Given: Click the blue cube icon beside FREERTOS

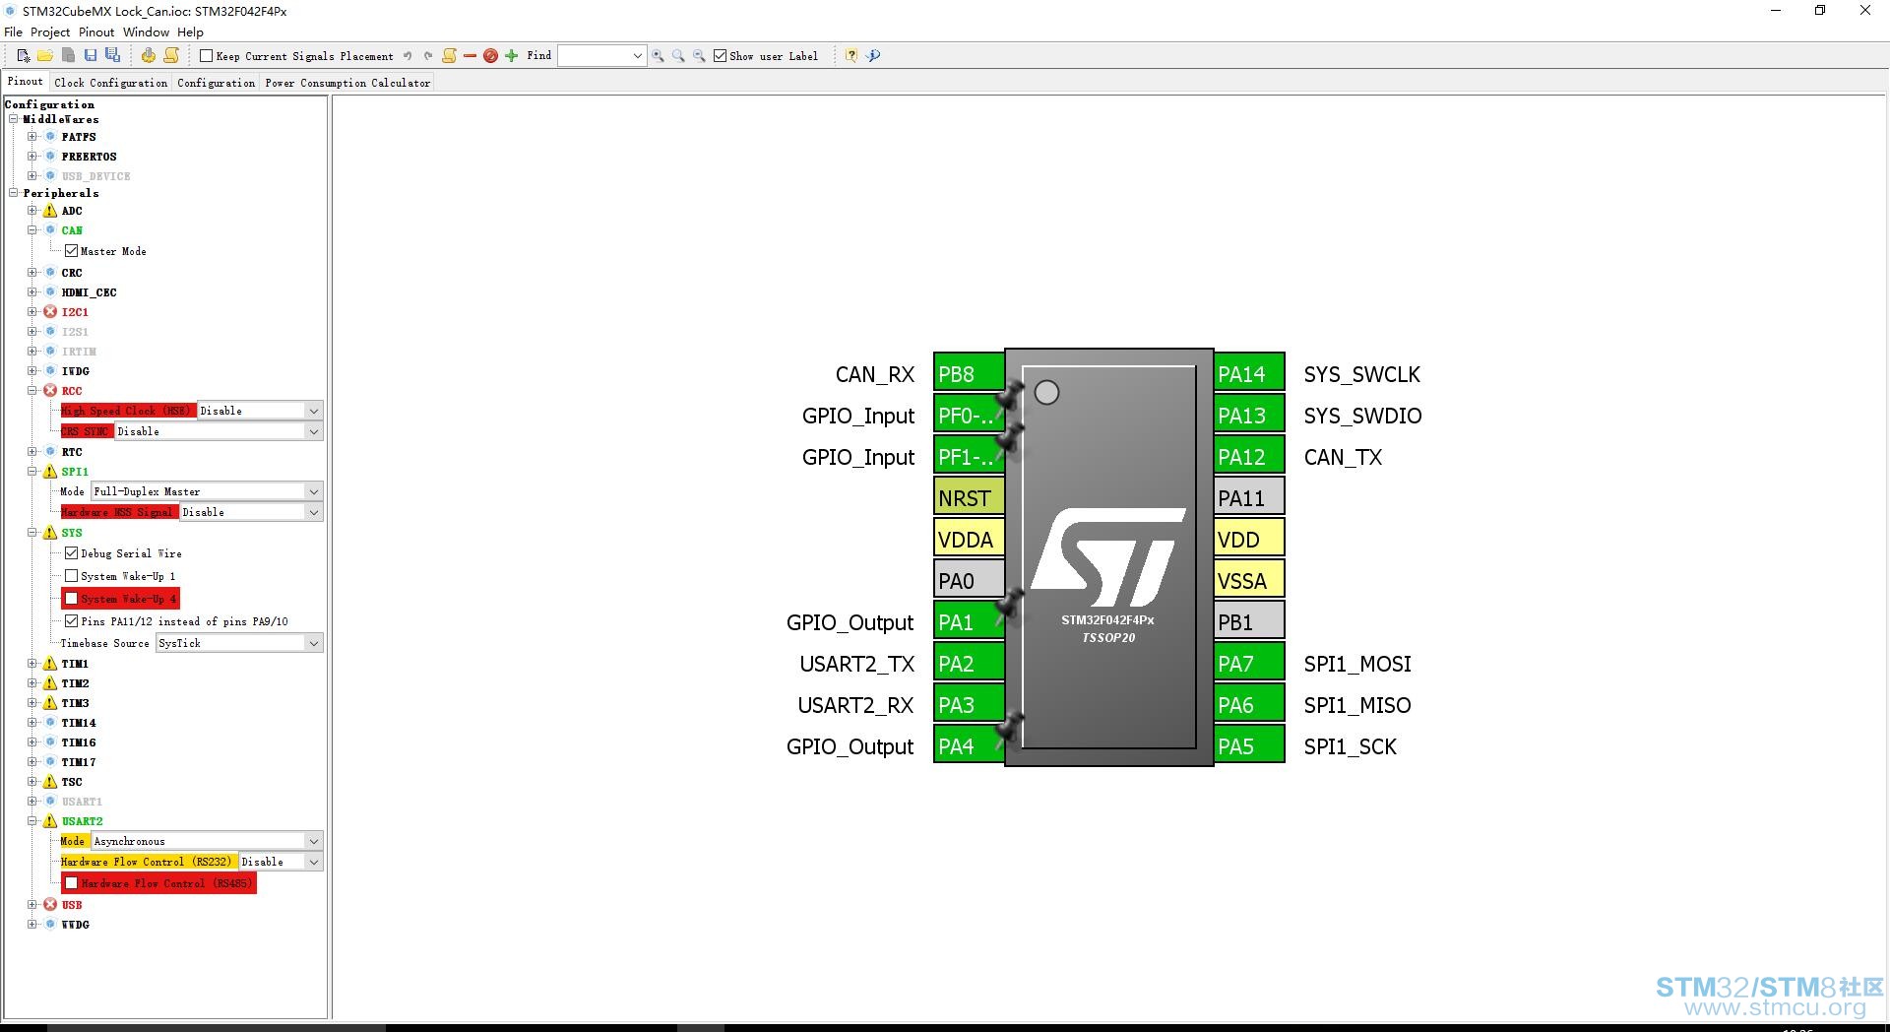Looking at the screenshot, I should (50, 157).
